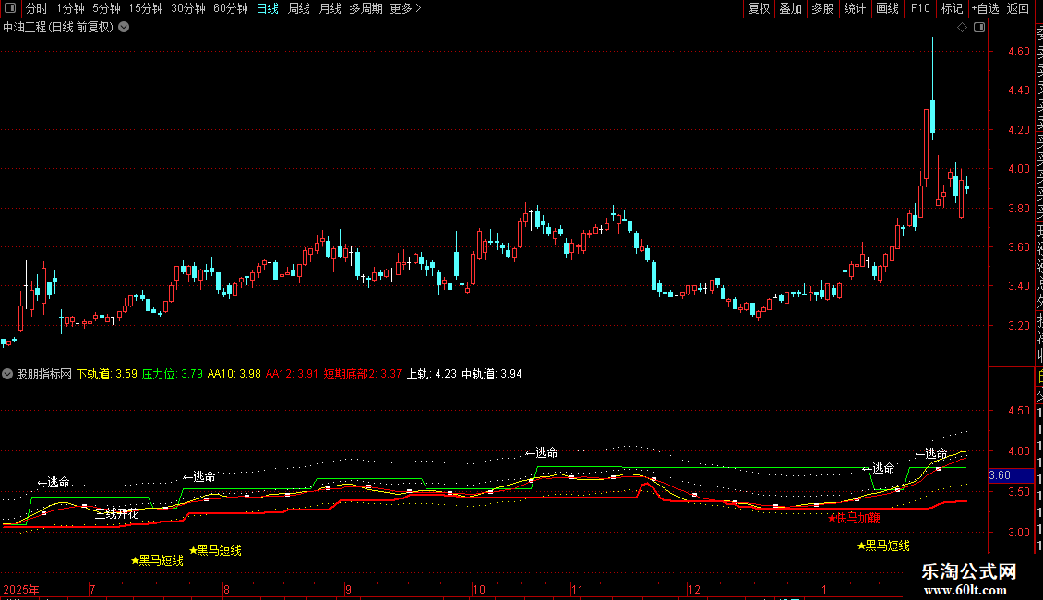Image resolution: width=1043 pixels, height=600 pixels.
Task: Click the panel layout icon at top-left
Action: point(10,8)
